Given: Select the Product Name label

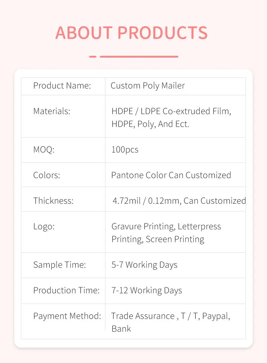Looking at the screenshot, I should [62, 86].
